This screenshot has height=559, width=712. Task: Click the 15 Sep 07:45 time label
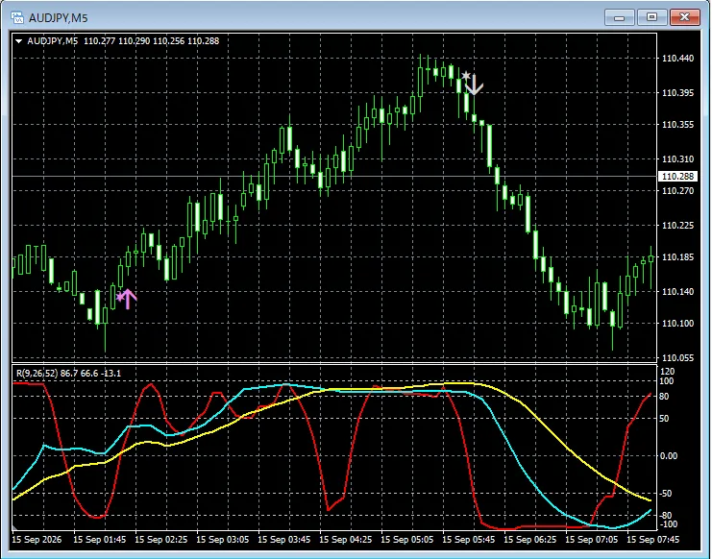pyautogui.click(x=653, y=540)
